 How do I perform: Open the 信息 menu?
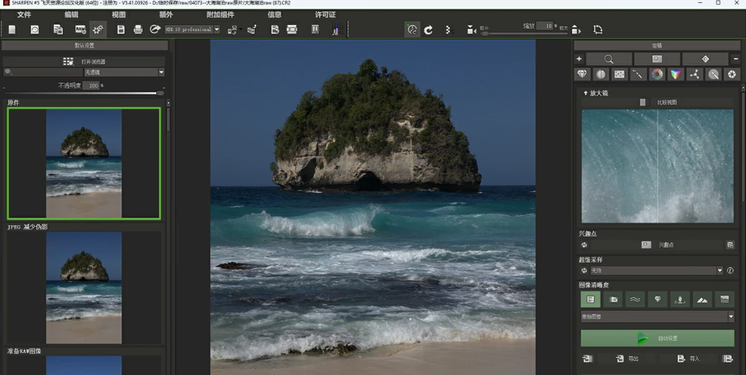(x=274, y=15)
